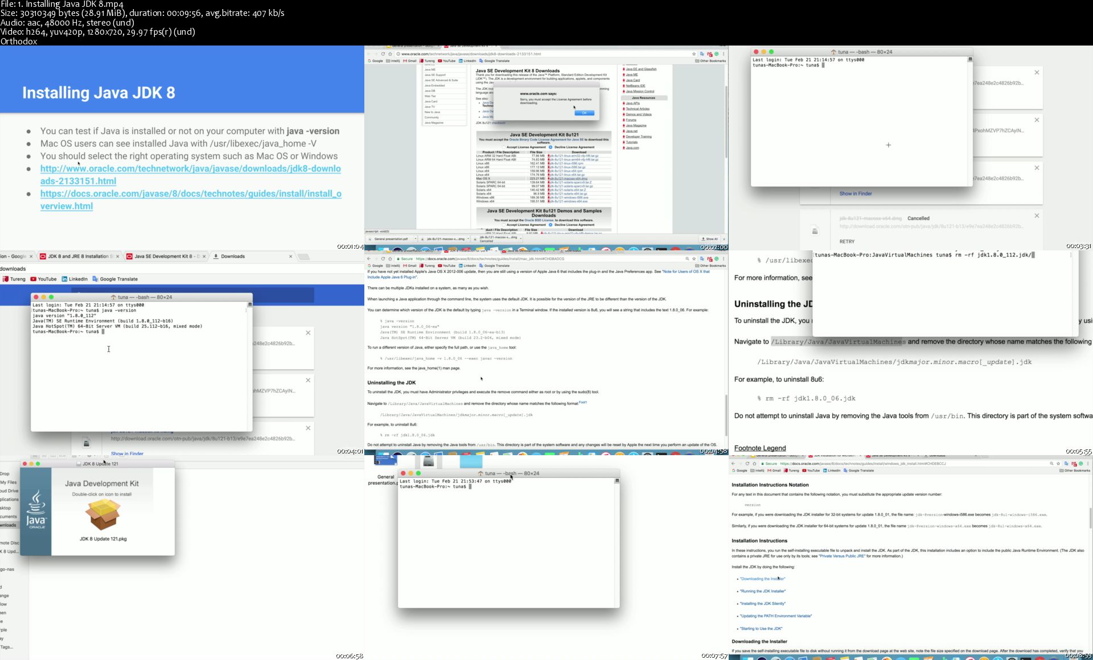Click Uninstalling the JDK heading on mac_jdk page
Image resolution: width=1093 pixels, height=660 pixels.
pos(392,383)
